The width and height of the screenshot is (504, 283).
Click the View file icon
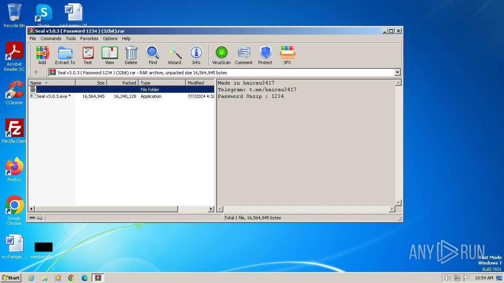[x=109, y=55]
